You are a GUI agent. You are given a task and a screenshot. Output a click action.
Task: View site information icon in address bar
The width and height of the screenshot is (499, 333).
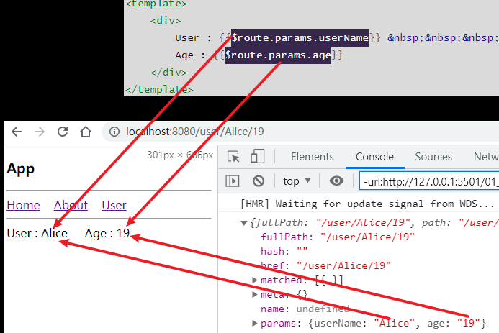point(114,131)
